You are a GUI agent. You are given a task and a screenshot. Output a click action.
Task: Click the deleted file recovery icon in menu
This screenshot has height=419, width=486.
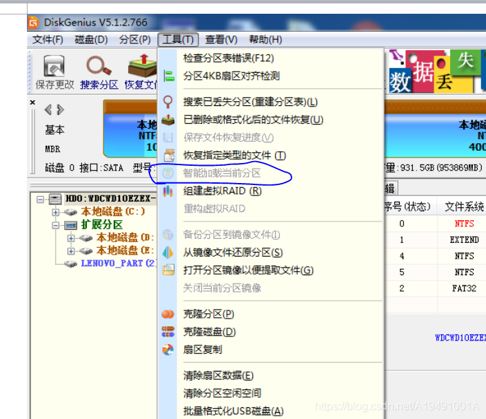pyautogui.click(x=168, y=120)
